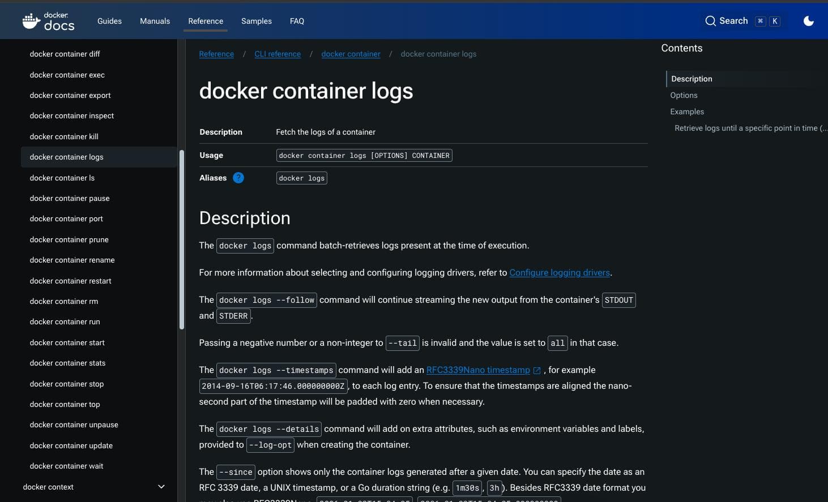Open docker container export page
Image resolution: width=828 pixels, height=502 pixels.
click(70, 95)
